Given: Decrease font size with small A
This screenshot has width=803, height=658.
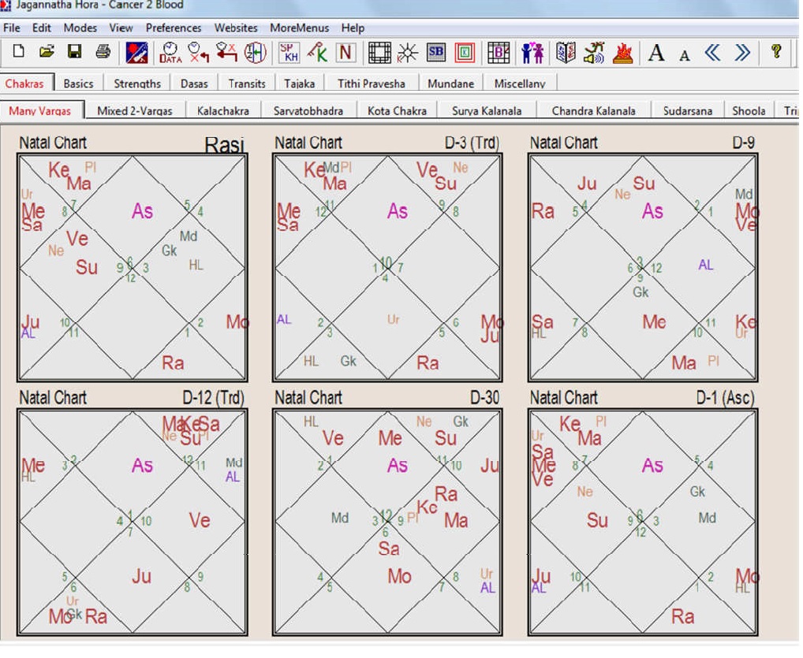Looking at the screenshot, I should click(x=684, y=54).
